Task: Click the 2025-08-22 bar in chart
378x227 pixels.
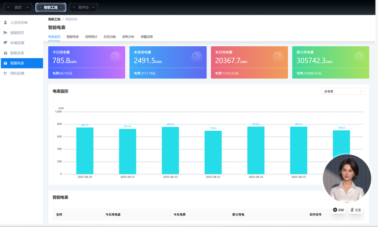Action: [x=170, y=151]
